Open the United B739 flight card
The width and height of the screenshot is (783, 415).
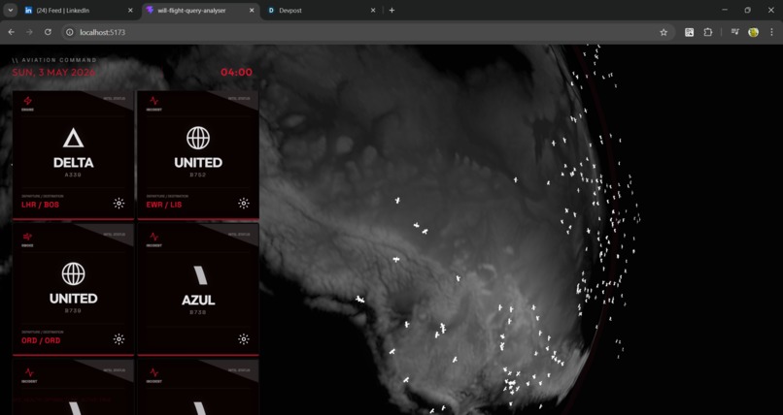click(74, 290)
